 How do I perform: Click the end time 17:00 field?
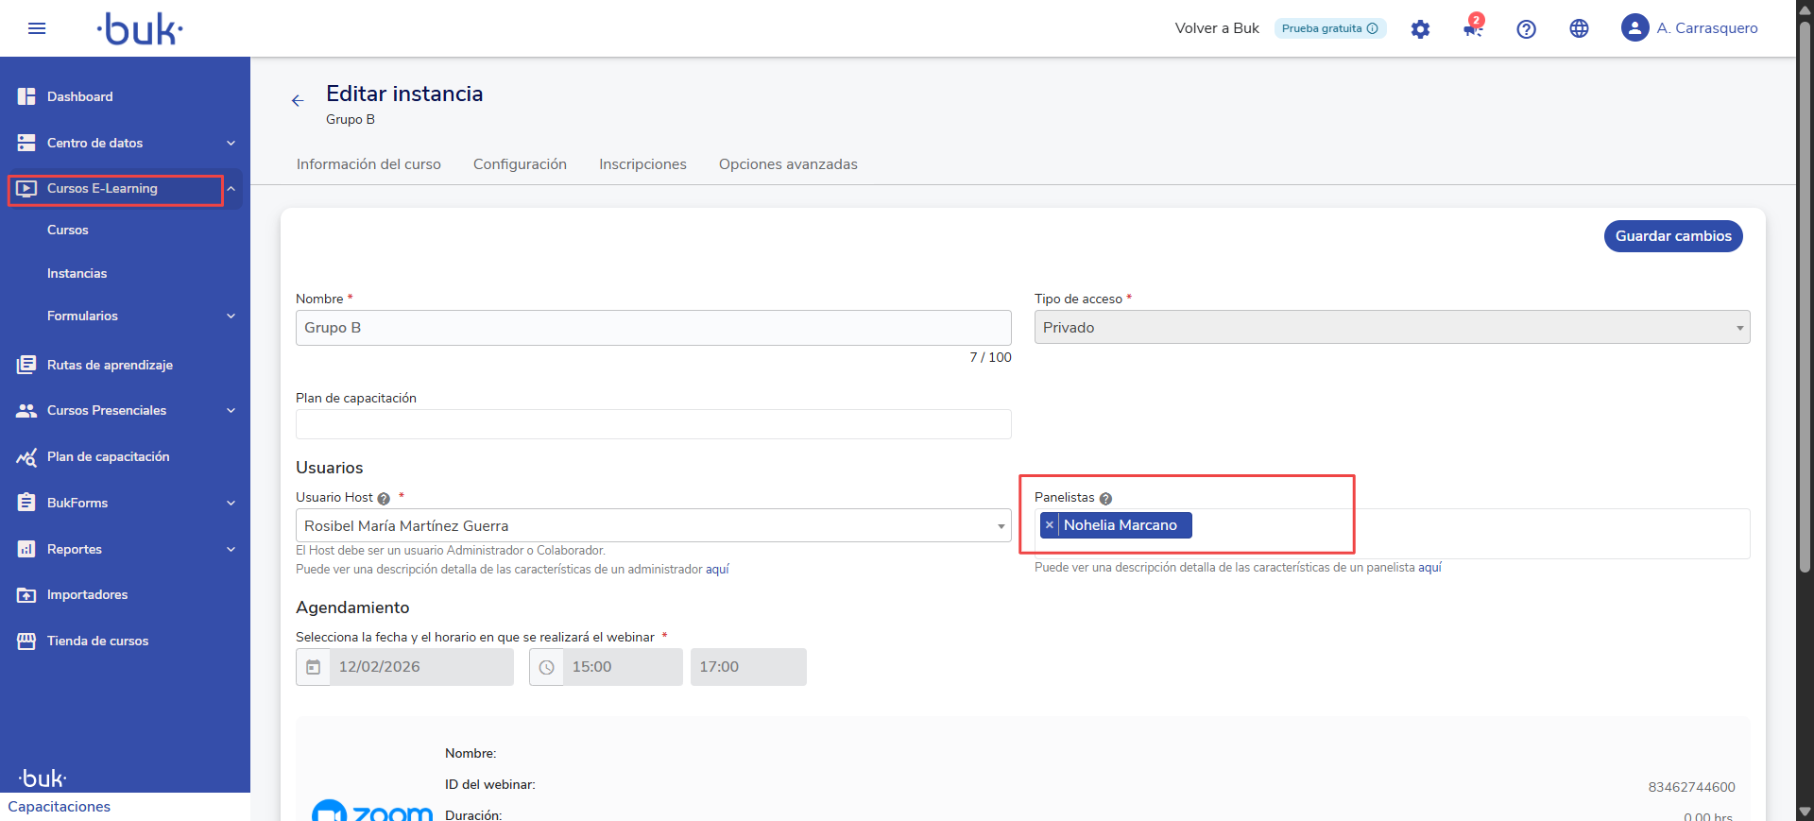click(x=748, y=667)
